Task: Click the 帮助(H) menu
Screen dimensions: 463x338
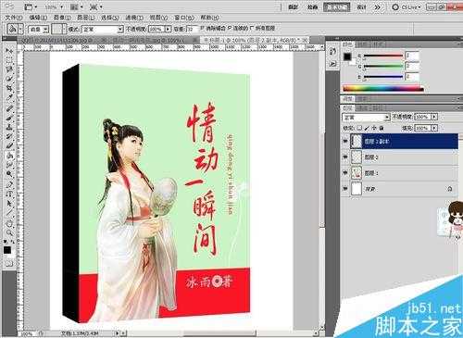Action: click(209, 18)
